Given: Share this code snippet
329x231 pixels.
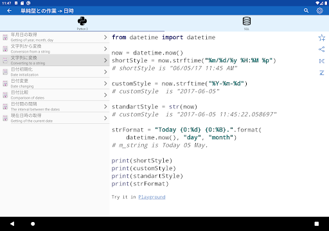Looking at the screenshot, I should click(321, 49).
